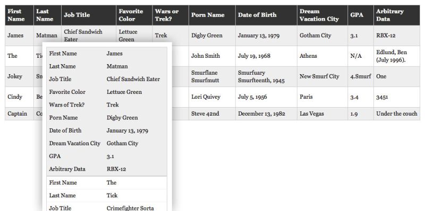Select the July 5, 1956 cell
Viewport: 425px width, 211px height.
tap(266, 97)
